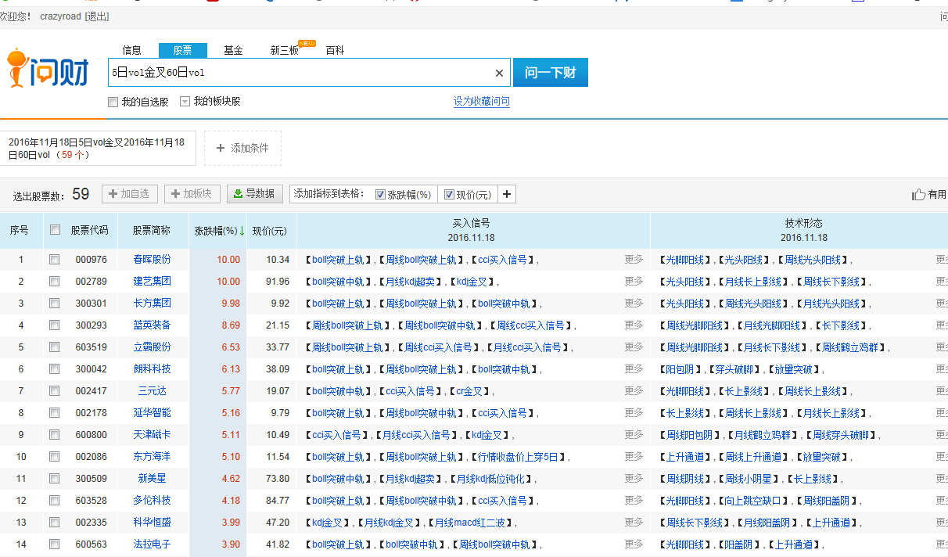This screenshot has width=948, height=557.
Task: Open stock name link 新美星
Action: click(152, 479)
